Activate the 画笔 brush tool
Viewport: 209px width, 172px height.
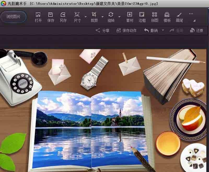click(180, 16)
